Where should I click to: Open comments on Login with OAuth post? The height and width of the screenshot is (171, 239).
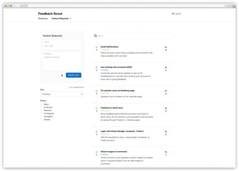click(x=166, y=131)
